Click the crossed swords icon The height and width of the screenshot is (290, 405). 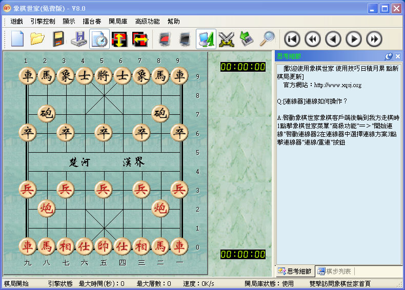(x=226, y=39)
